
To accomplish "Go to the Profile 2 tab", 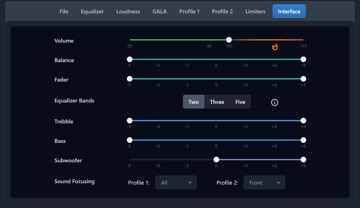I will (222, 11).
